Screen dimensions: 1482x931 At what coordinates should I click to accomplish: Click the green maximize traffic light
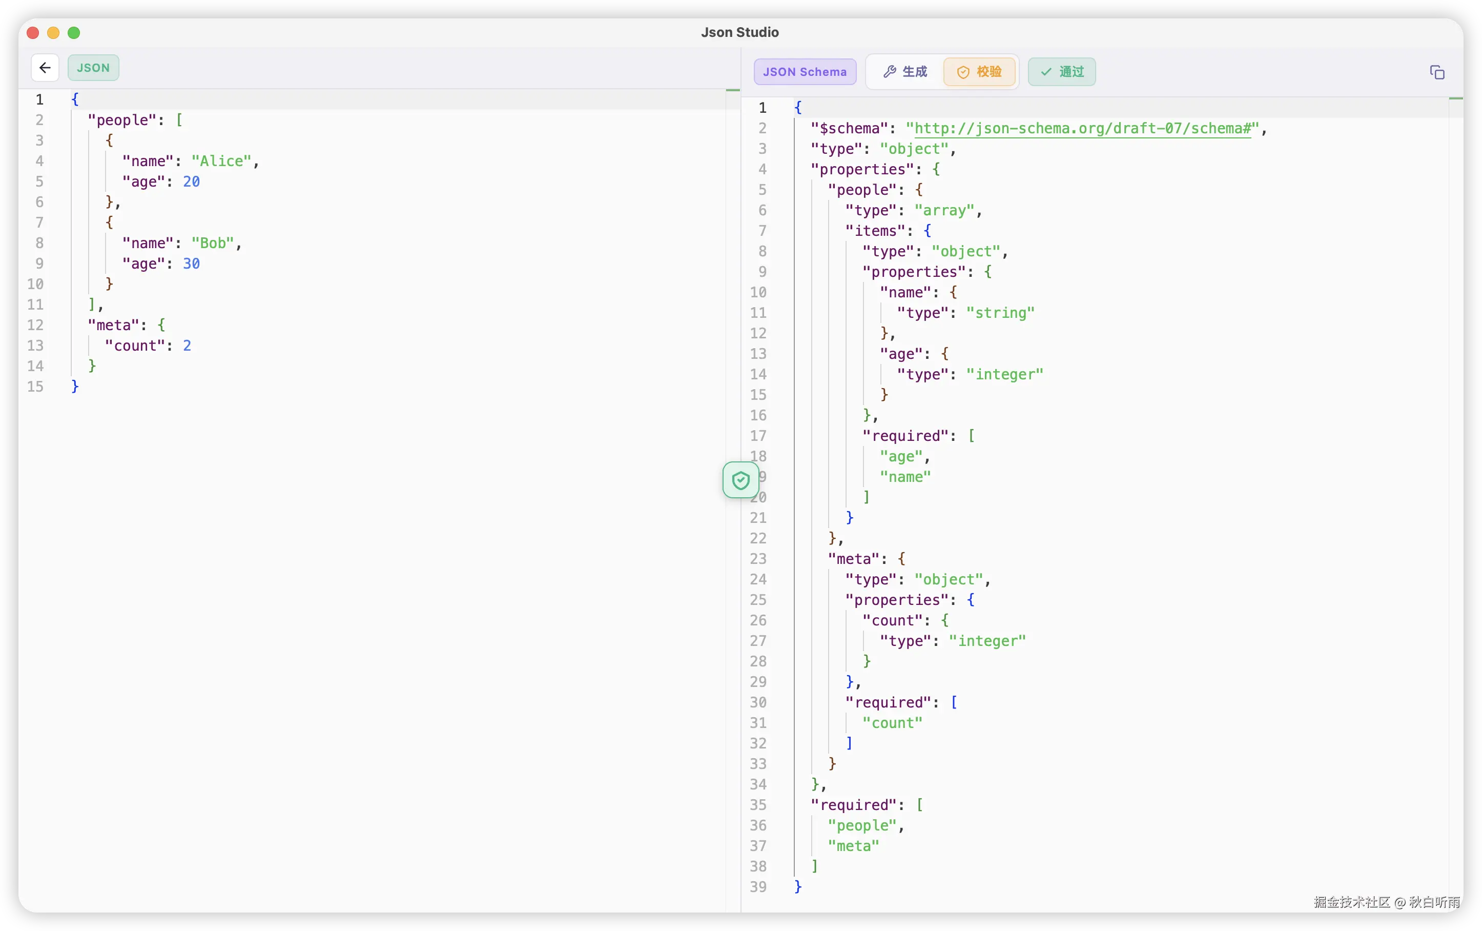tap(73, 33)
